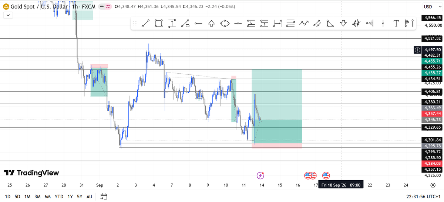The image size is (444, 202).
Task: Click the 4,257.15 price label
Action: (x=432, y=169)
